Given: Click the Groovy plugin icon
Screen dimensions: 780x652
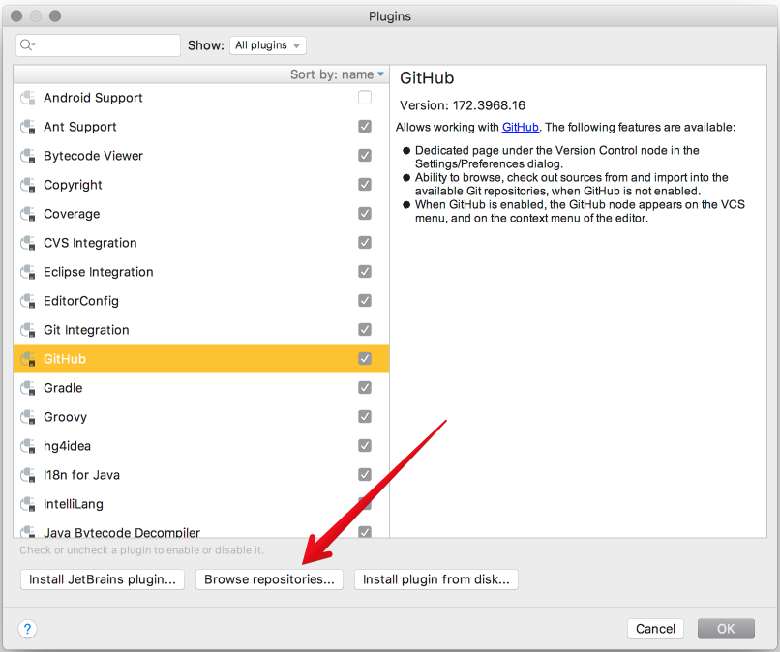Looking at the screenshot, I should pyautogui.click(x=28, y=417).
